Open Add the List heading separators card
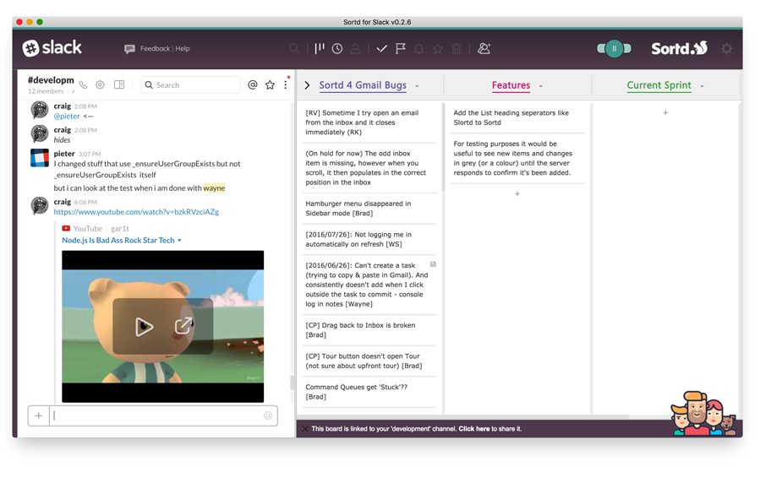 pyautogui.click(x=517, y=118)
